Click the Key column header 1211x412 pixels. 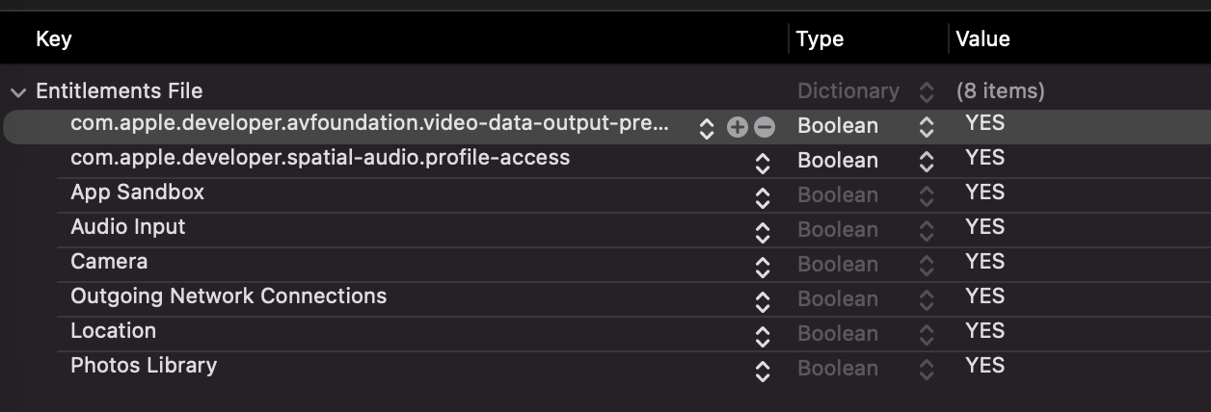point(54,39)
